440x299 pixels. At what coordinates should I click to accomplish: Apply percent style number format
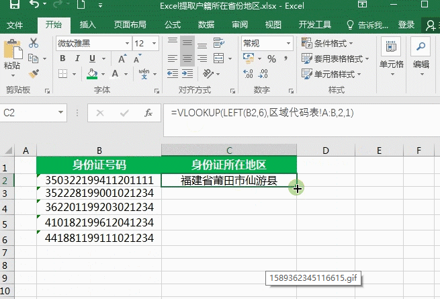point(271,58)
